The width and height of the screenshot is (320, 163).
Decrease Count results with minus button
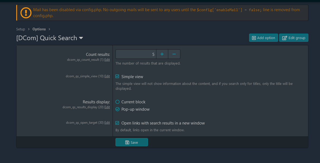(x=174, y=54)
